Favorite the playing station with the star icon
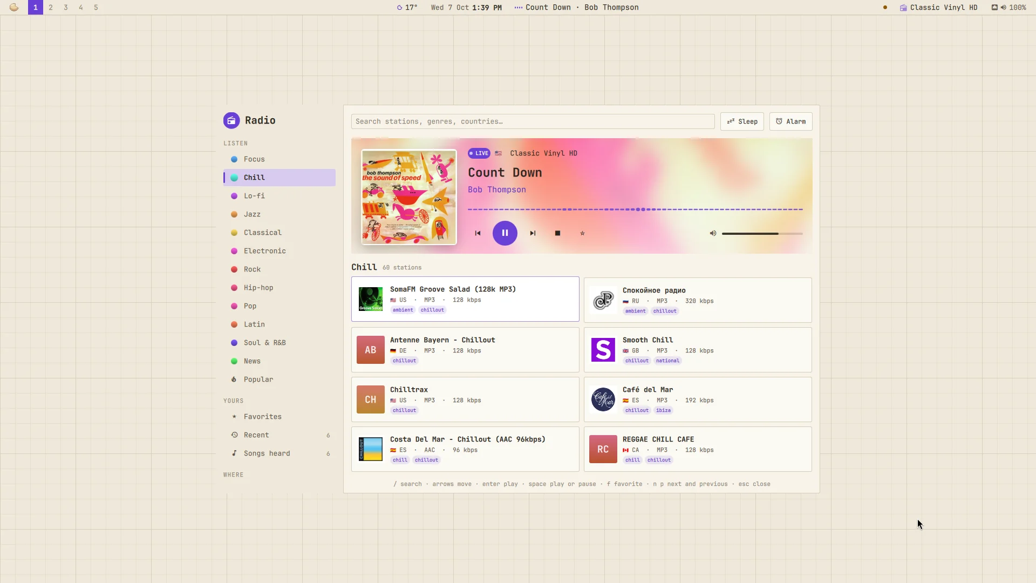The height and width of the screenshot is (583, 1036). [x=582, y=233]
